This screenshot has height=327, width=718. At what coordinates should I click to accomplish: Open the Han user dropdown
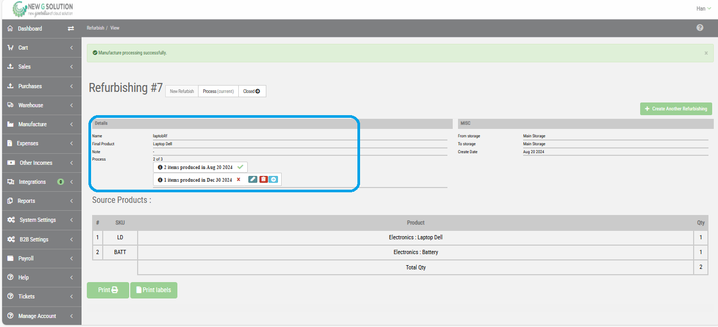[x=704, y=8]
